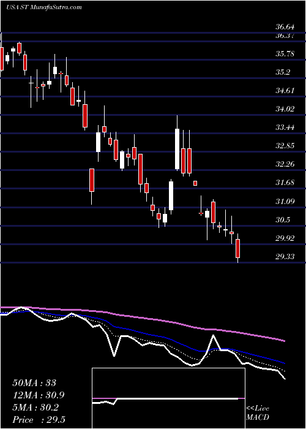The image size is (306, 429).
Task: Select the 33.44 price axis label
Action: click(x=285, y=127)
